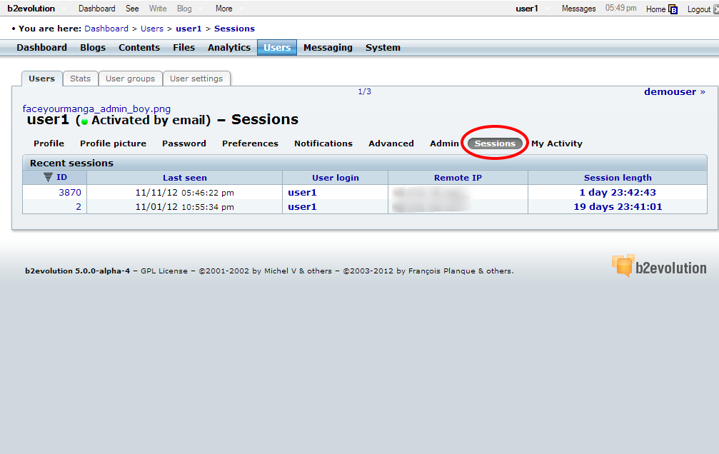The width and height of the screenshot is (719, 454).
Task: Click the Users breadcrumb link
Action: tap(152, 29)
